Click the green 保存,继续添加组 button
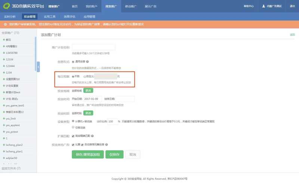Screen dimensions: 299x185 click(87, 154)
